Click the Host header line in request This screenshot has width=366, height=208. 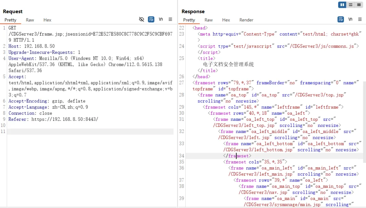coord(32,46)
